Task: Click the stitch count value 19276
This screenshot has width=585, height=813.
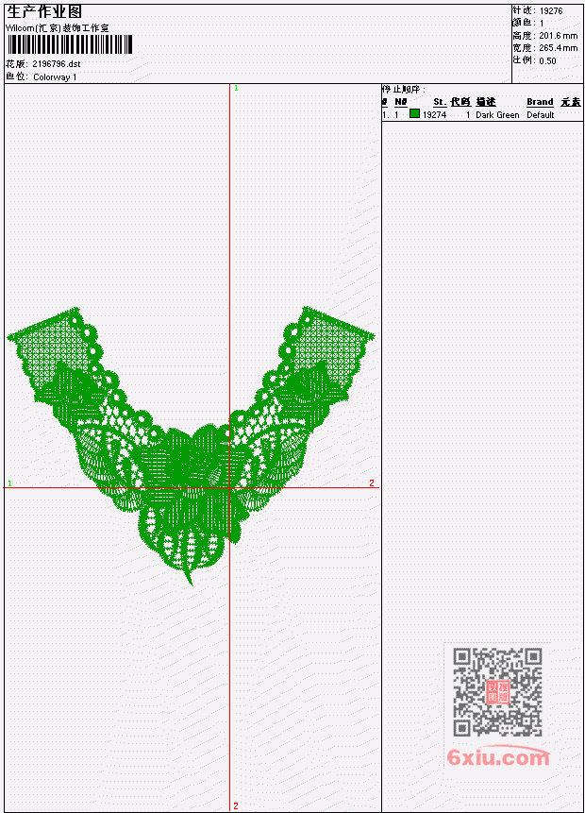Action: 551,11
